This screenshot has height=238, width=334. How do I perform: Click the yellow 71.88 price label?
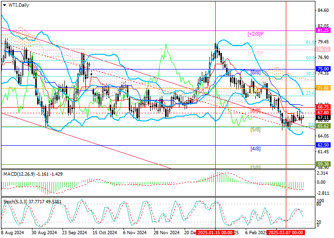[x=324, y=88]
